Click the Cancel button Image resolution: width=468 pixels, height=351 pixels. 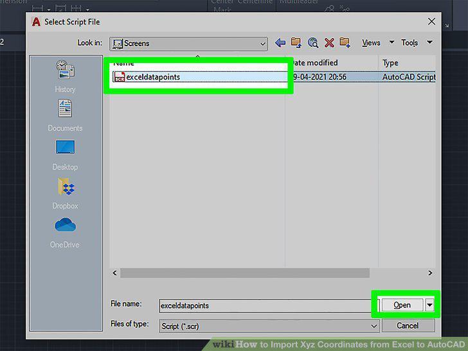coord(408,326)
